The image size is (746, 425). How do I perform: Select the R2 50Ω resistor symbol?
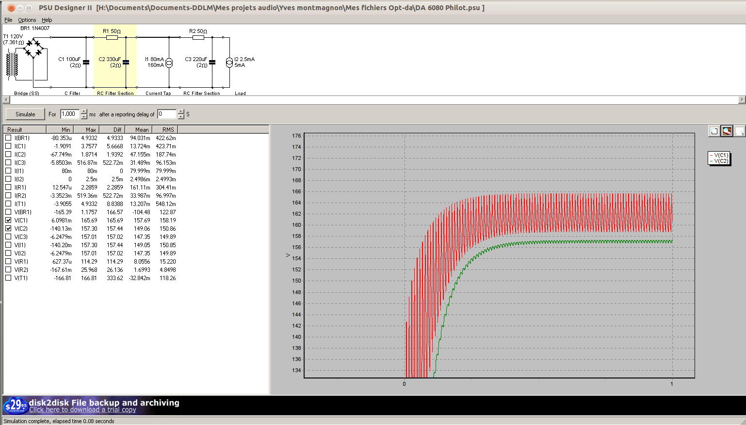tap(198, 37)
